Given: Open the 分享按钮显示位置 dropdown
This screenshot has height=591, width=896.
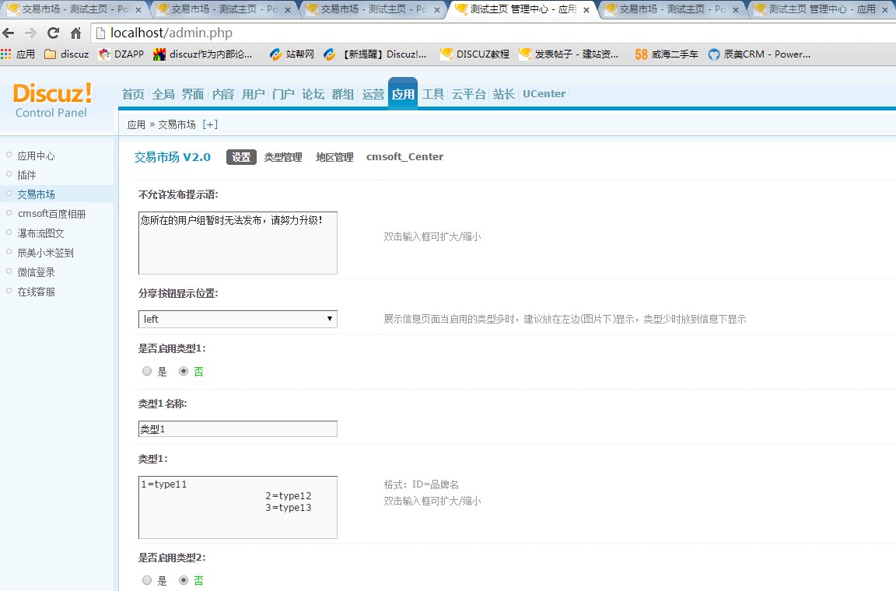Looking at the screenshot, I should click(x=237, y=319).
